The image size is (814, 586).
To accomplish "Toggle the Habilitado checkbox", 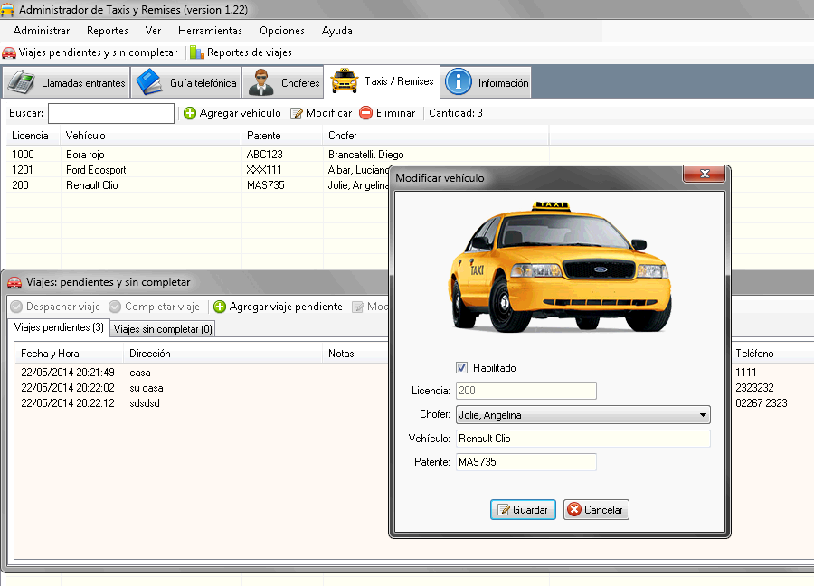I will coord(461,368).
